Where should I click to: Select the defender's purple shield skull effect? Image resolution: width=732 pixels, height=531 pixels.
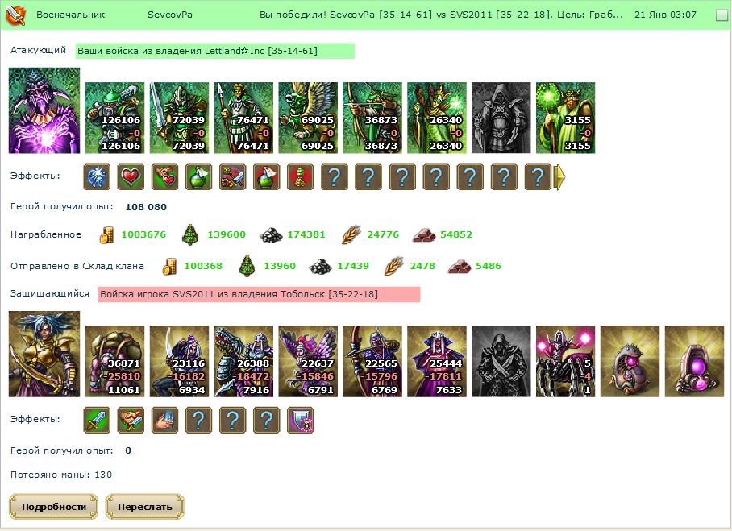pyautogui.click(x=300, y=420)
